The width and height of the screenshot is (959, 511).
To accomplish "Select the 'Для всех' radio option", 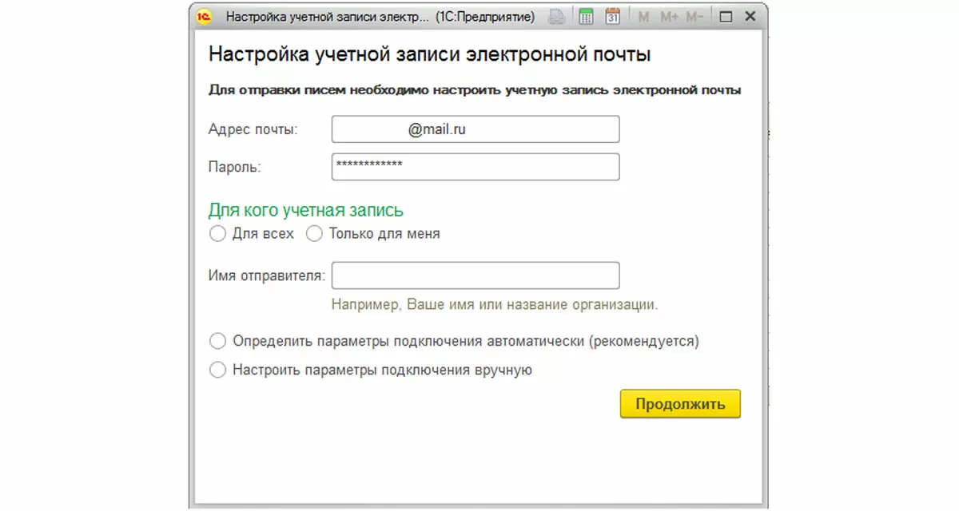I will (217, 234).
